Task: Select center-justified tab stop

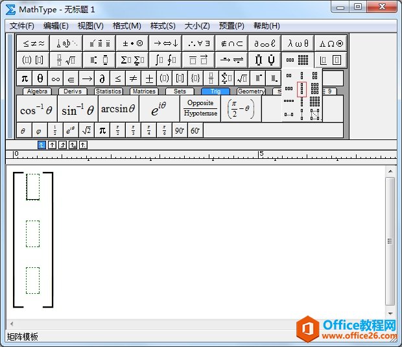Action: (x=52, y=145)
